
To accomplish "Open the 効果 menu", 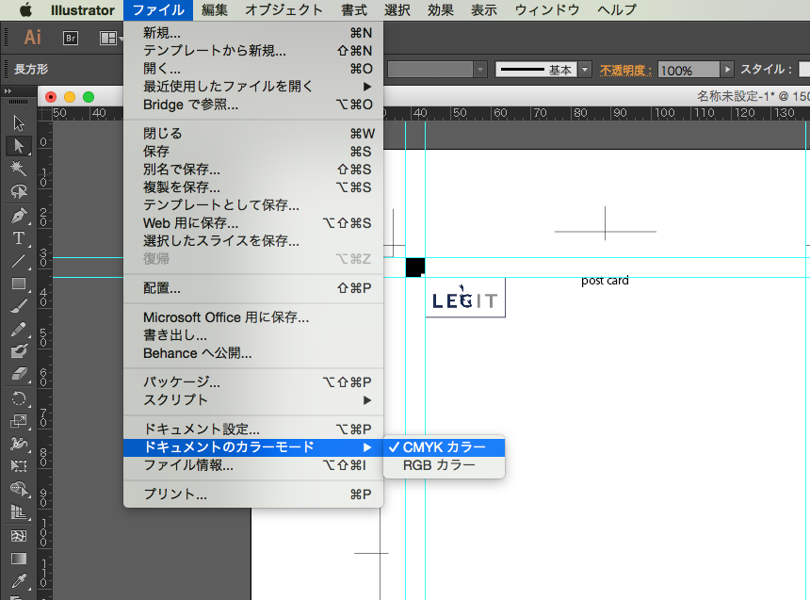I will pyautogui.click(x=441, y=9).
